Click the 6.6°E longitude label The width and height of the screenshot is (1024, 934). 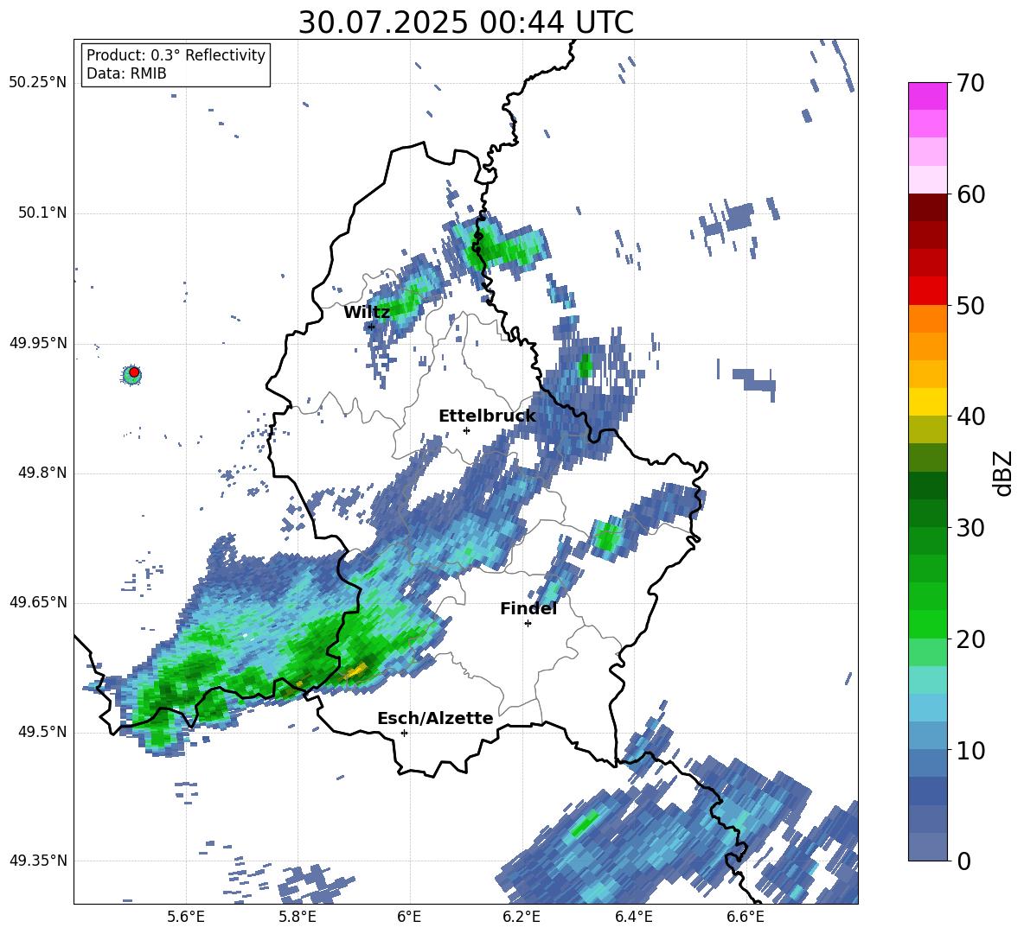pyautogui.click(x=746, y=917)
